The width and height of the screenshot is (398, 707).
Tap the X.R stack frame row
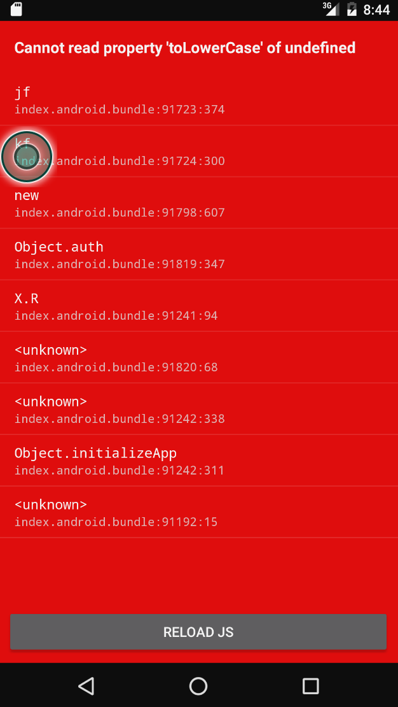click(199, 306)
